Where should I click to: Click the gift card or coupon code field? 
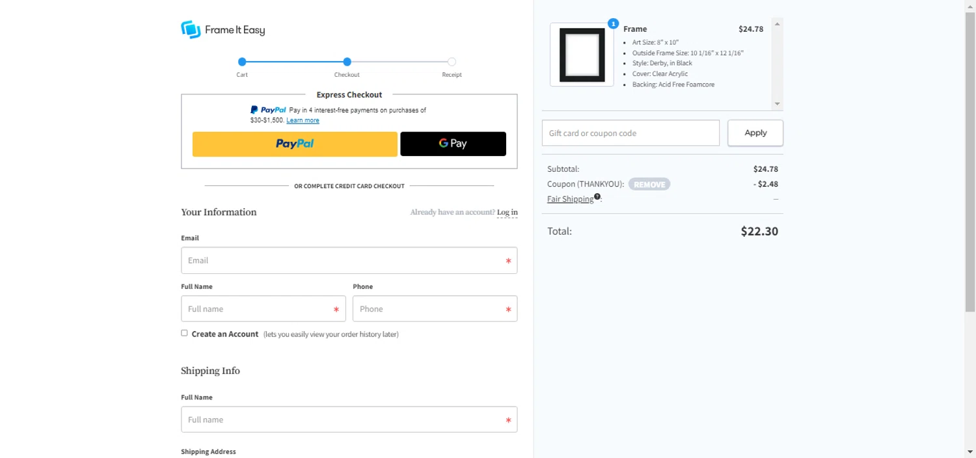coord(630,133)
